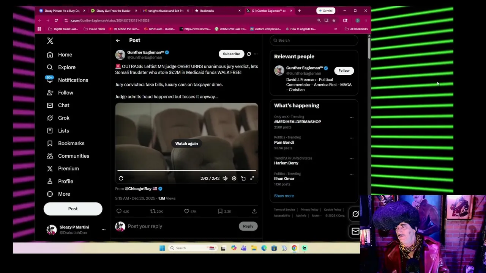Like the post with the heart icon
This screenshot has height=273, width=486.
[186, 211]
